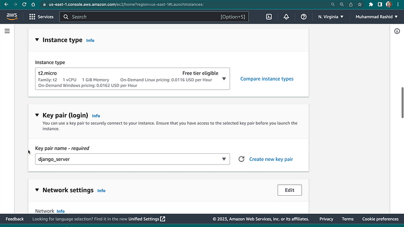Open the notifications bell
The width and height of the screenshot is (404, 227).
286,17
